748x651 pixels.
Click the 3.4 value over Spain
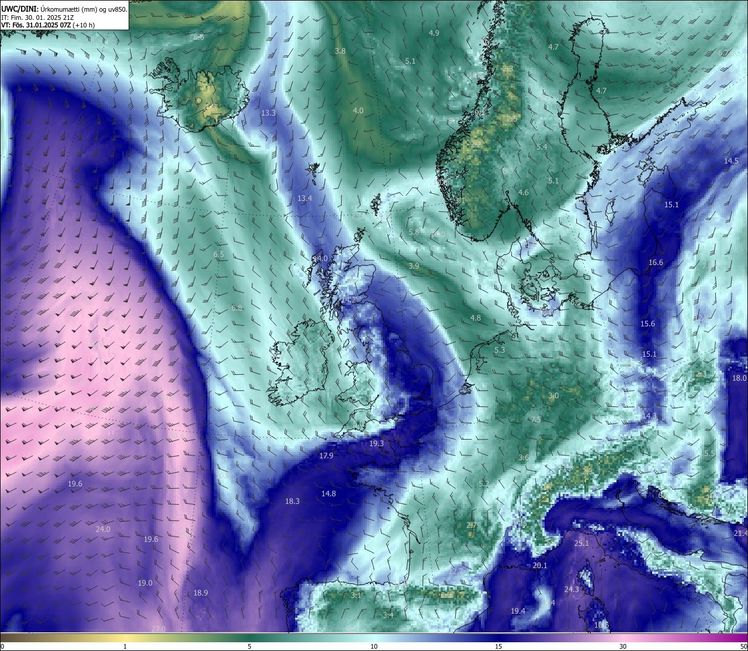point(388,615)
